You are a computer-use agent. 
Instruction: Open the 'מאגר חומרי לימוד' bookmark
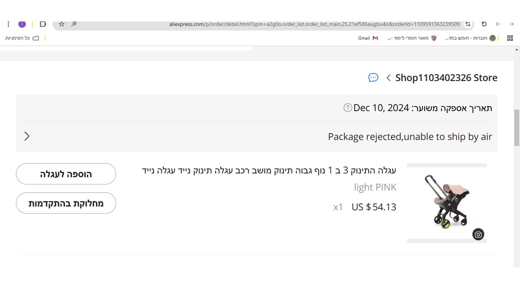[412, 38]
